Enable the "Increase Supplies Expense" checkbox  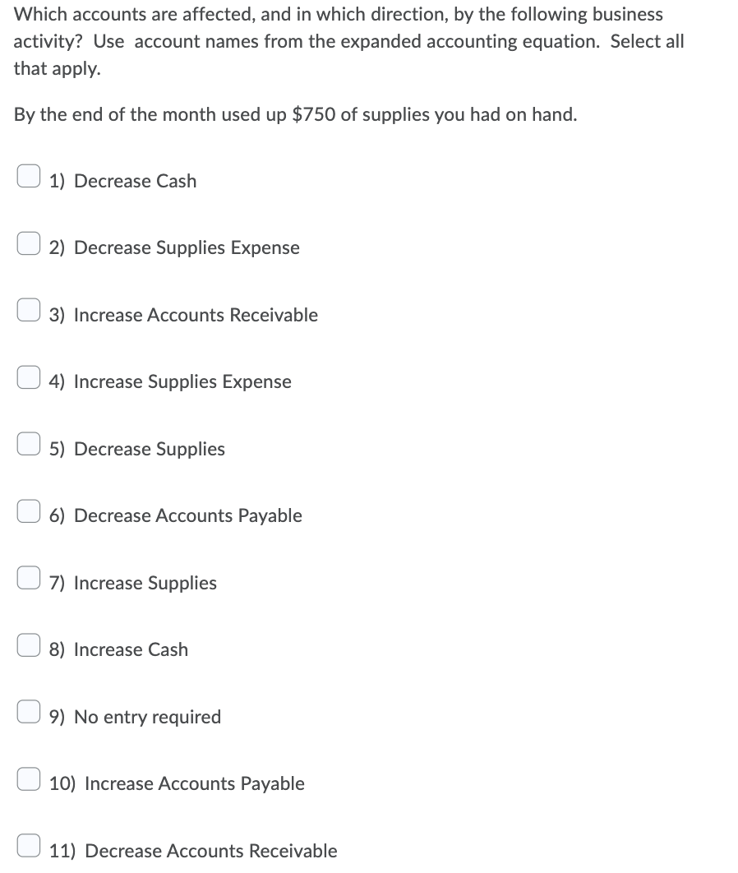point(29,376)
